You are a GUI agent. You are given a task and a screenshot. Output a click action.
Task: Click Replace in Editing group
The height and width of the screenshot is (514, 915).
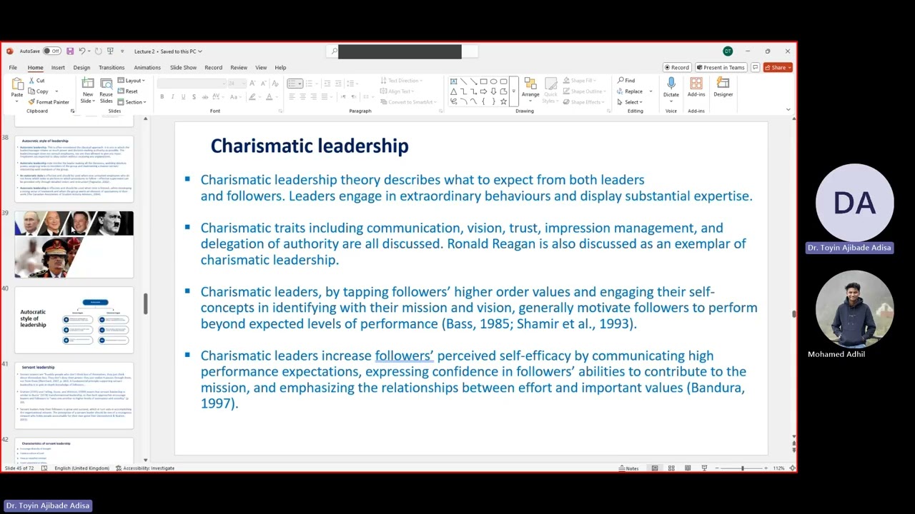(630, 91)
